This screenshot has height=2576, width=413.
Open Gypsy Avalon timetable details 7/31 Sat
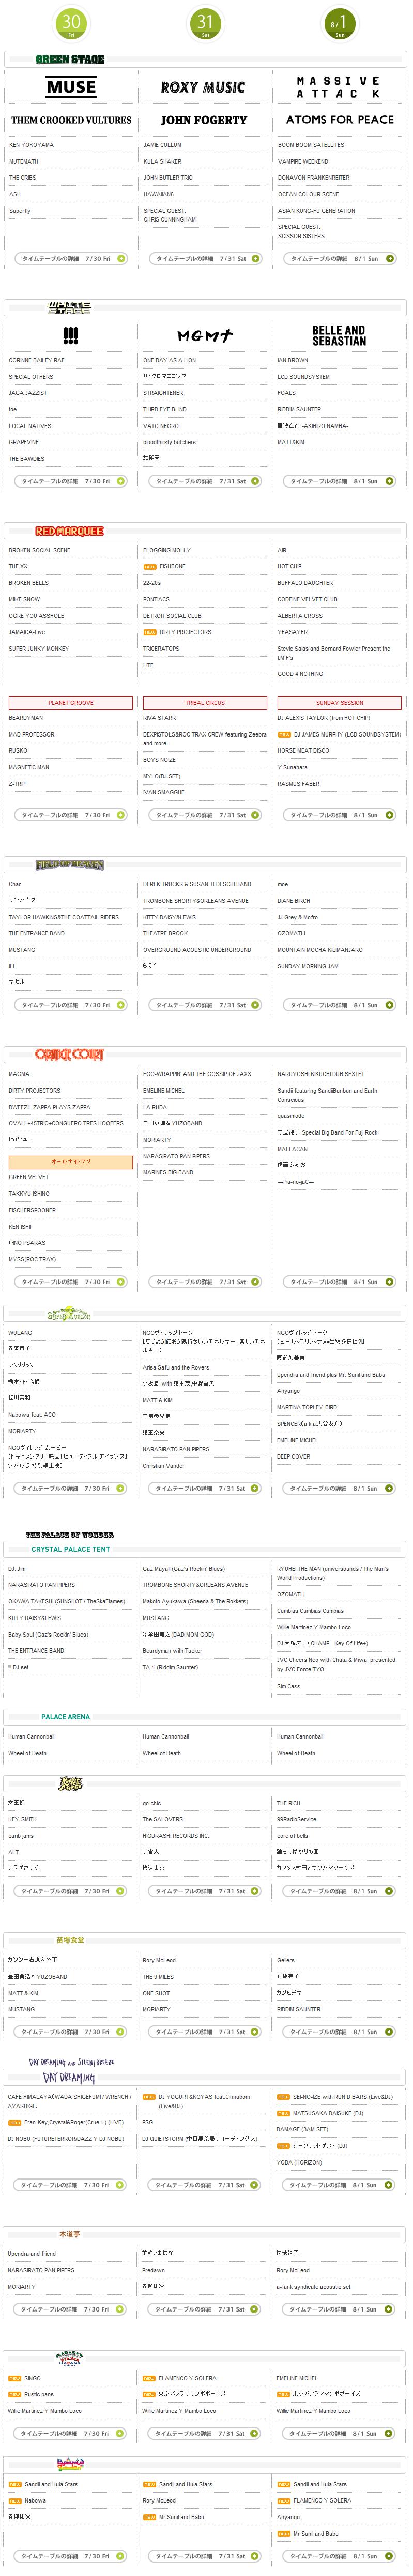pyautogui.click(x=206, y=1488)
